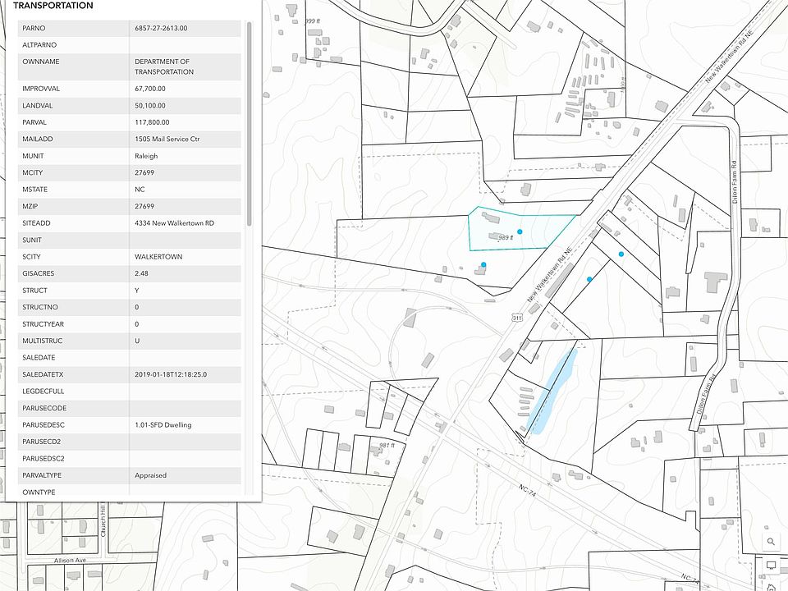Click the monitor screen icon below search
This screenshot has height=591, width=788.
tap(771, 565)
